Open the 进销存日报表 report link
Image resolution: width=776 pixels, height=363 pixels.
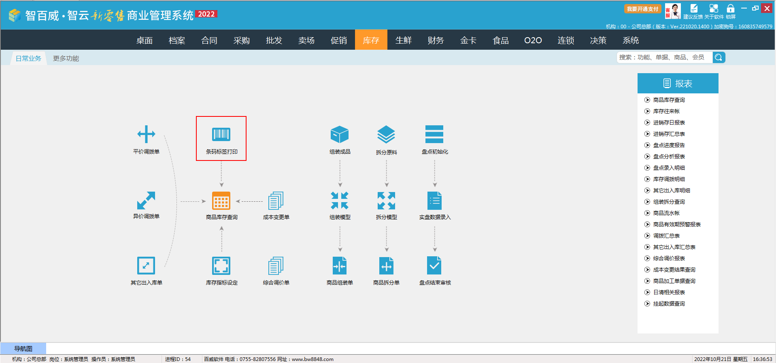(669, 122)
